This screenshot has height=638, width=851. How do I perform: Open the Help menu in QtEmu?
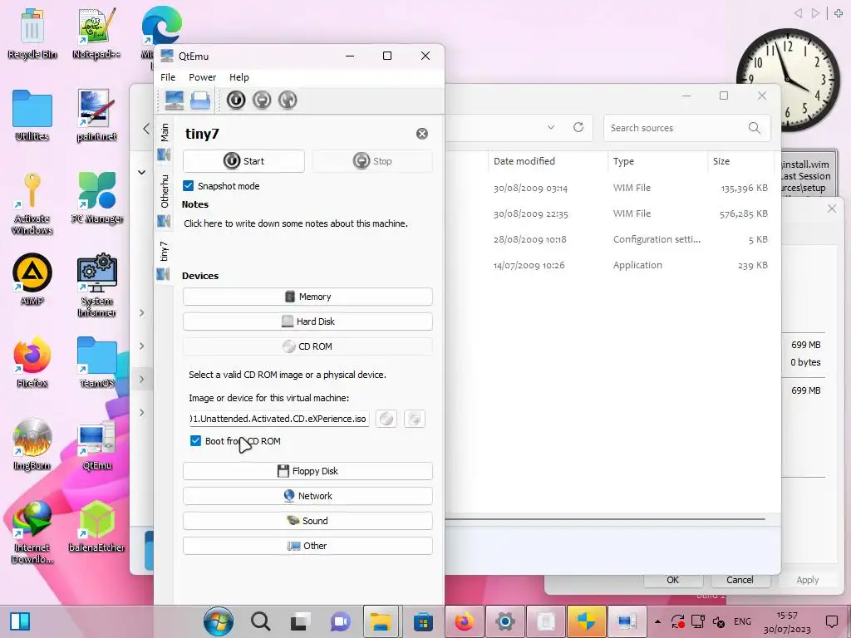(239, 77)
